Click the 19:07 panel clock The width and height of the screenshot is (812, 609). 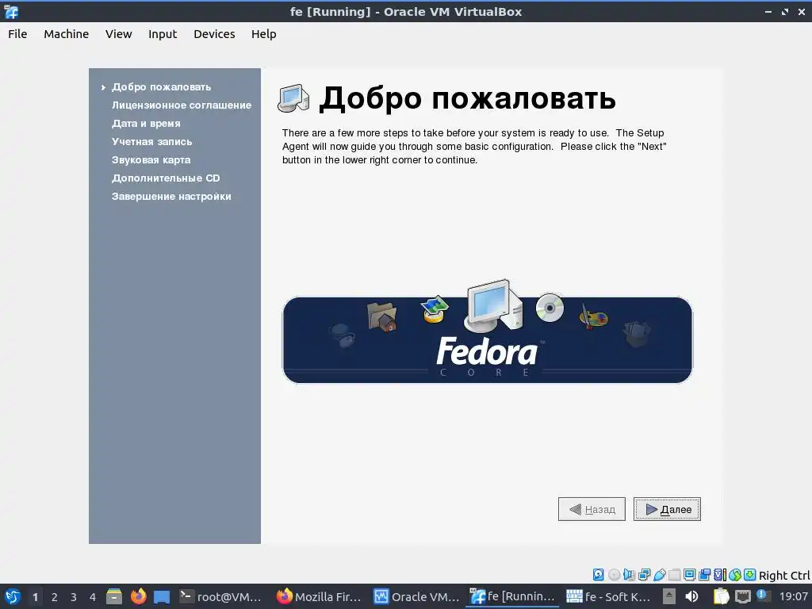click(793, 596)
